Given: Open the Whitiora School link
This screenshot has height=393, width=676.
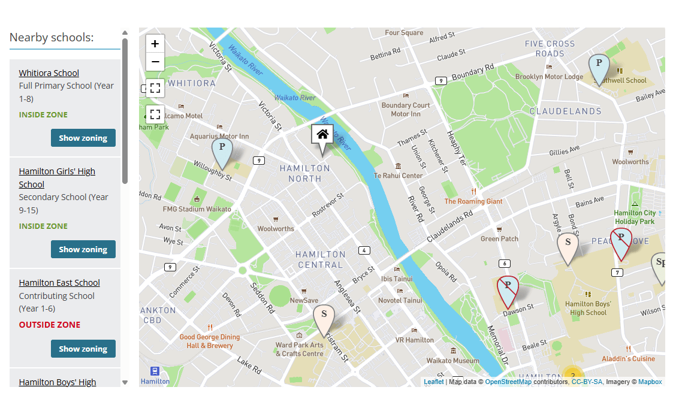Looking at the screenshot, I should [x=49, y=73].
